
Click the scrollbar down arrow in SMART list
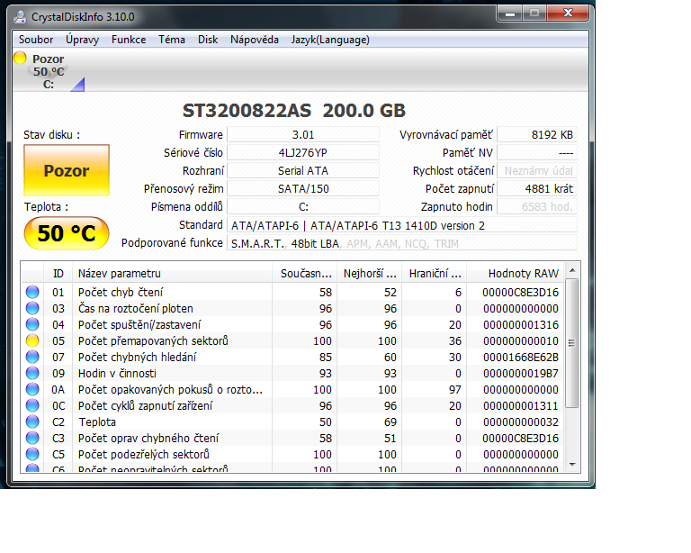[x=572, y=465]
